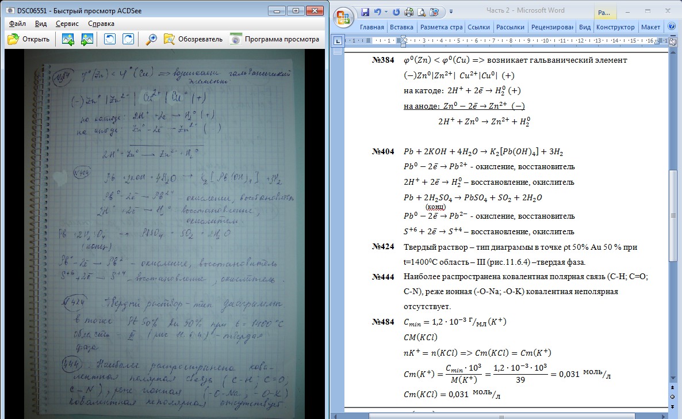Click the Previous Page double-arrow button
Screen dimensions: 682x419
point(672,388)
